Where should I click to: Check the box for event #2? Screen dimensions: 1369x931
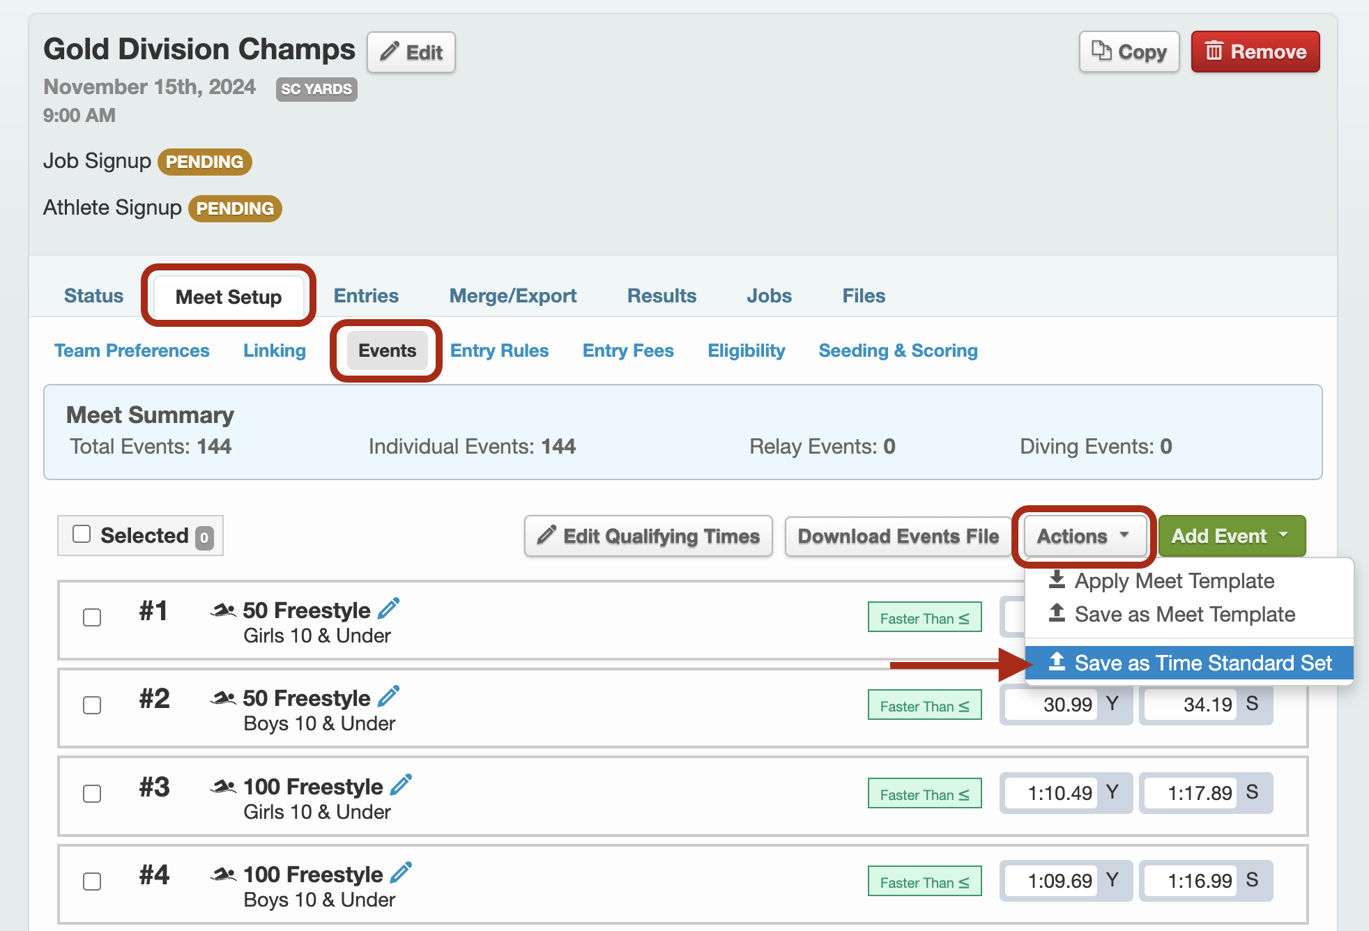click(92, 705)
